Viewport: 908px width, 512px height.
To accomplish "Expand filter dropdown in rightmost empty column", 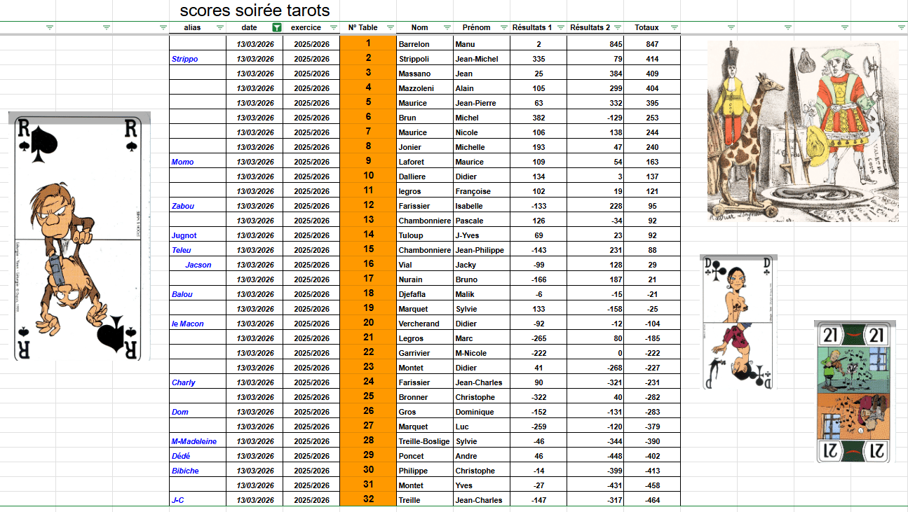I will click(901, 28).
